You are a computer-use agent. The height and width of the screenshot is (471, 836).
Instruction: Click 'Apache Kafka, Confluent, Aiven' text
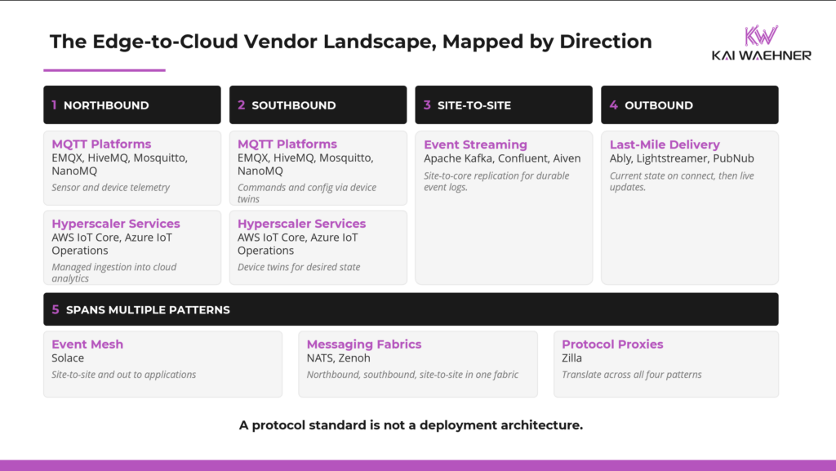pos(502,158)
